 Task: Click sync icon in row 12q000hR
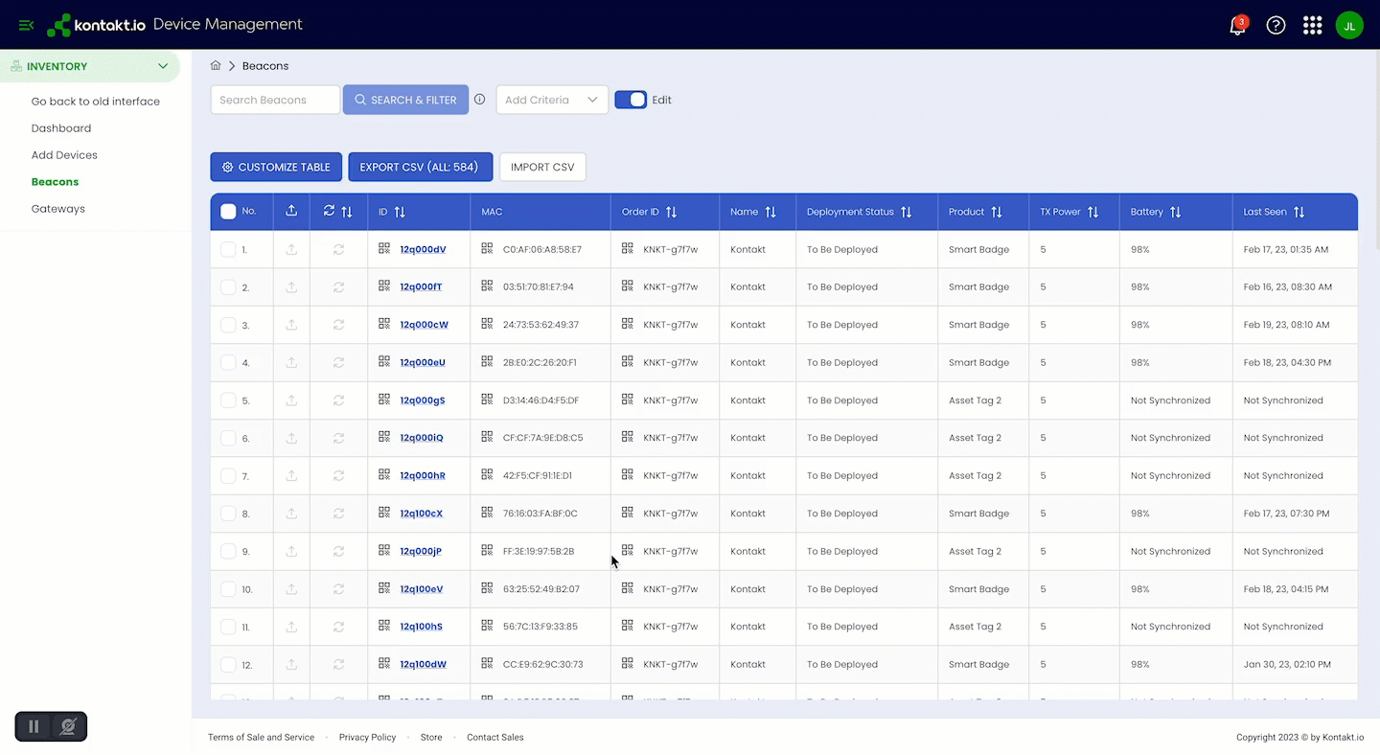(x=338, y=475)
